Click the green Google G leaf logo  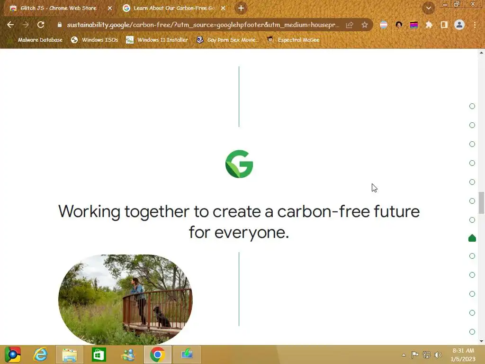(239, 164)
